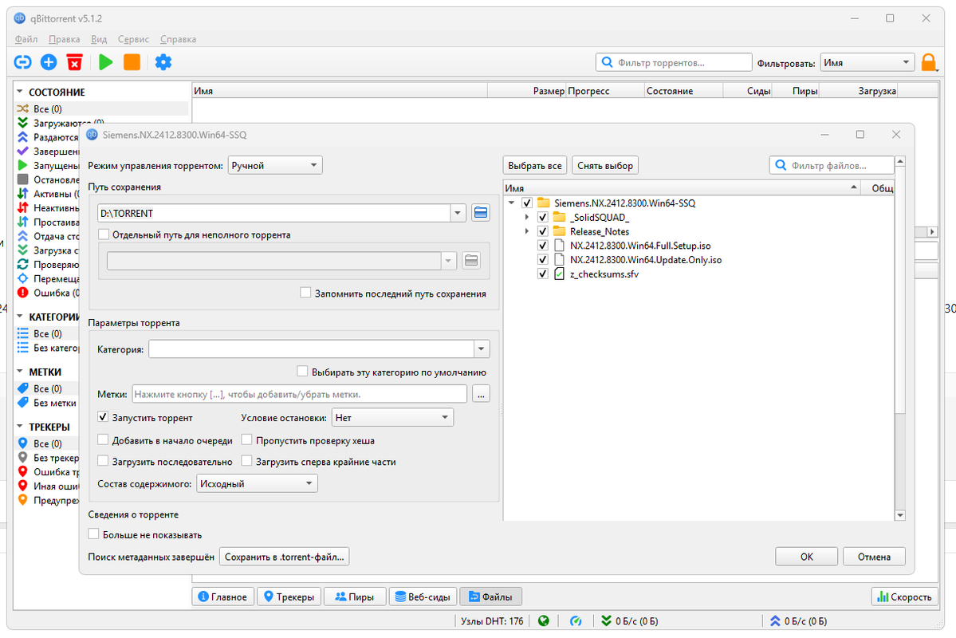This screenshot has height=638, width=956.
Task: Confirm the dialog with OK
Action: [806, 557]
